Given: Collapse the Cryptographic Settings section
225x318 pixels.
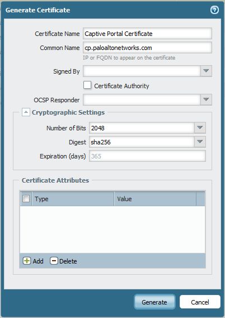Looking at the screenshot, I should (x=26, y=112).
